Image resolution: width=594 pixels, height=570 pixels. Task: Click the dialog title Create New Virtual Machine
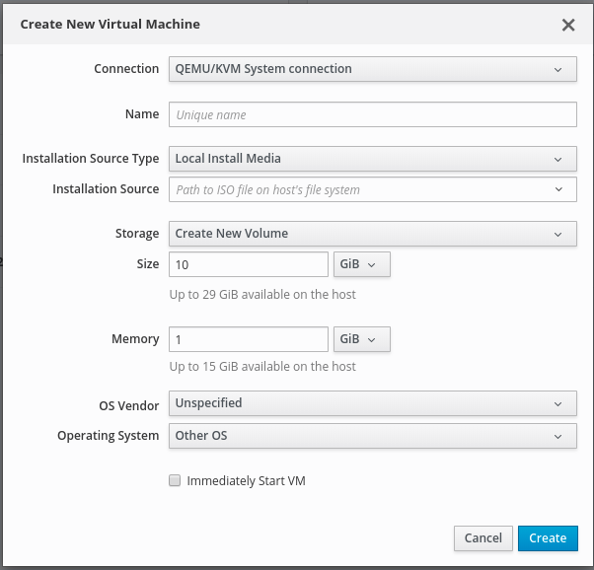[111, 25]
